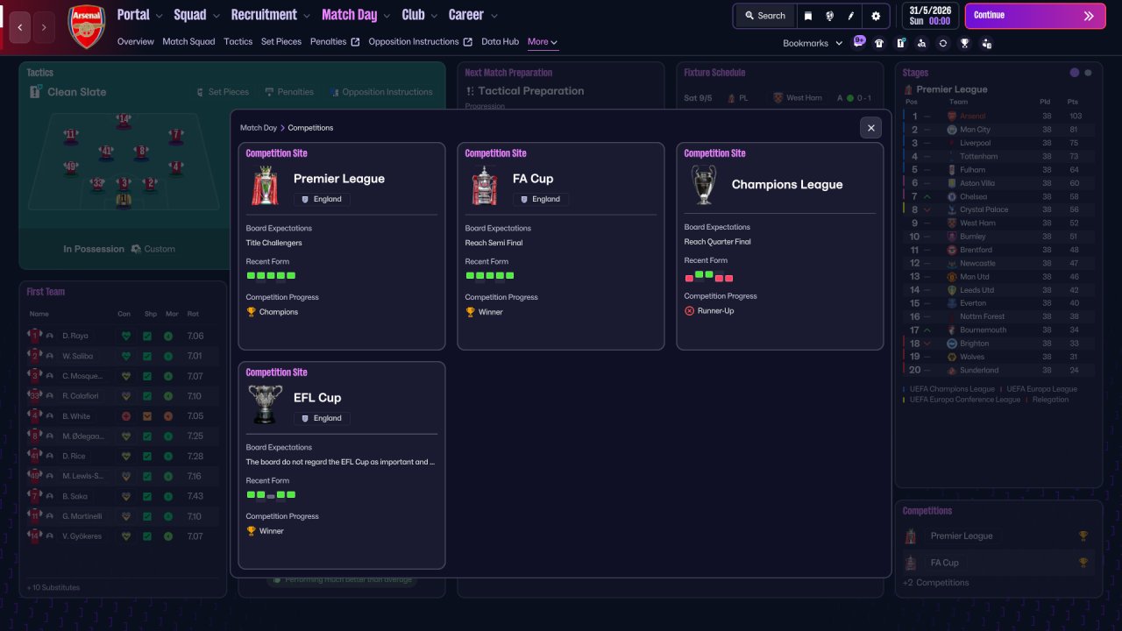Click the shirt bookmark icon
Viewport: 1122px width, 631px height.
(879, 43)
